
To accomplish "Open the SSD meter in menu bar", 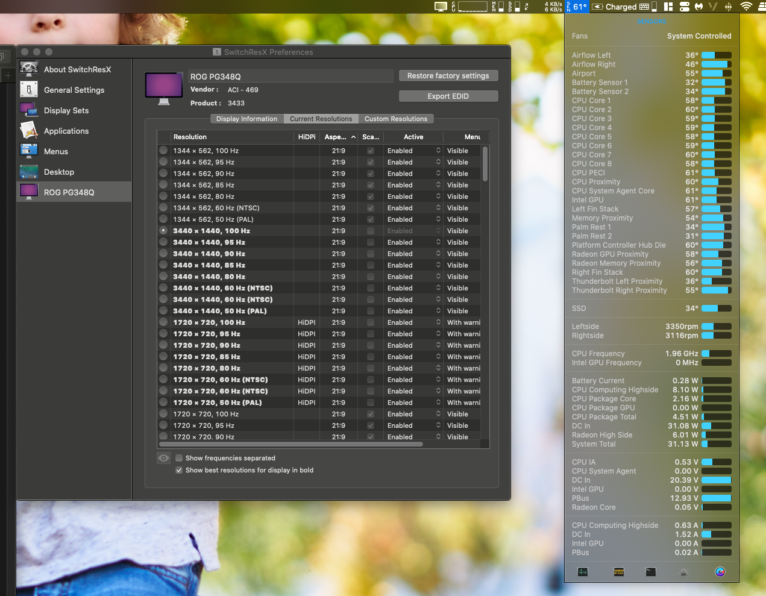I will (514, 7).
